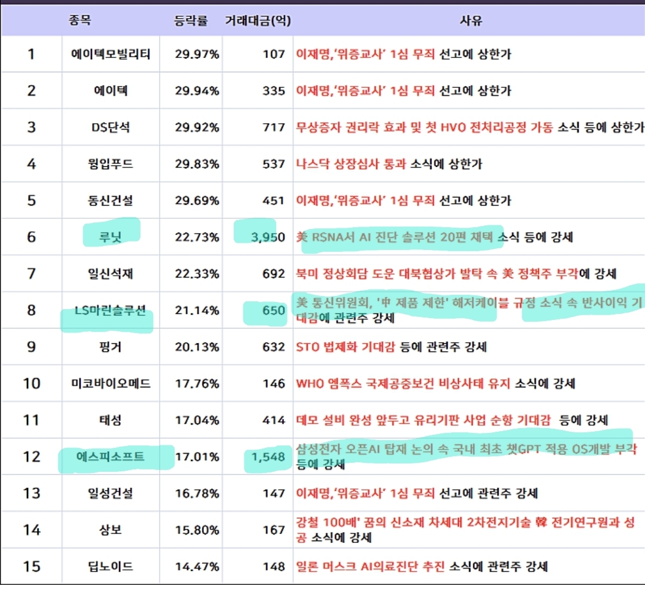Select stock name 윙입푸드
The image size is (645, 589).
[111, 164]
